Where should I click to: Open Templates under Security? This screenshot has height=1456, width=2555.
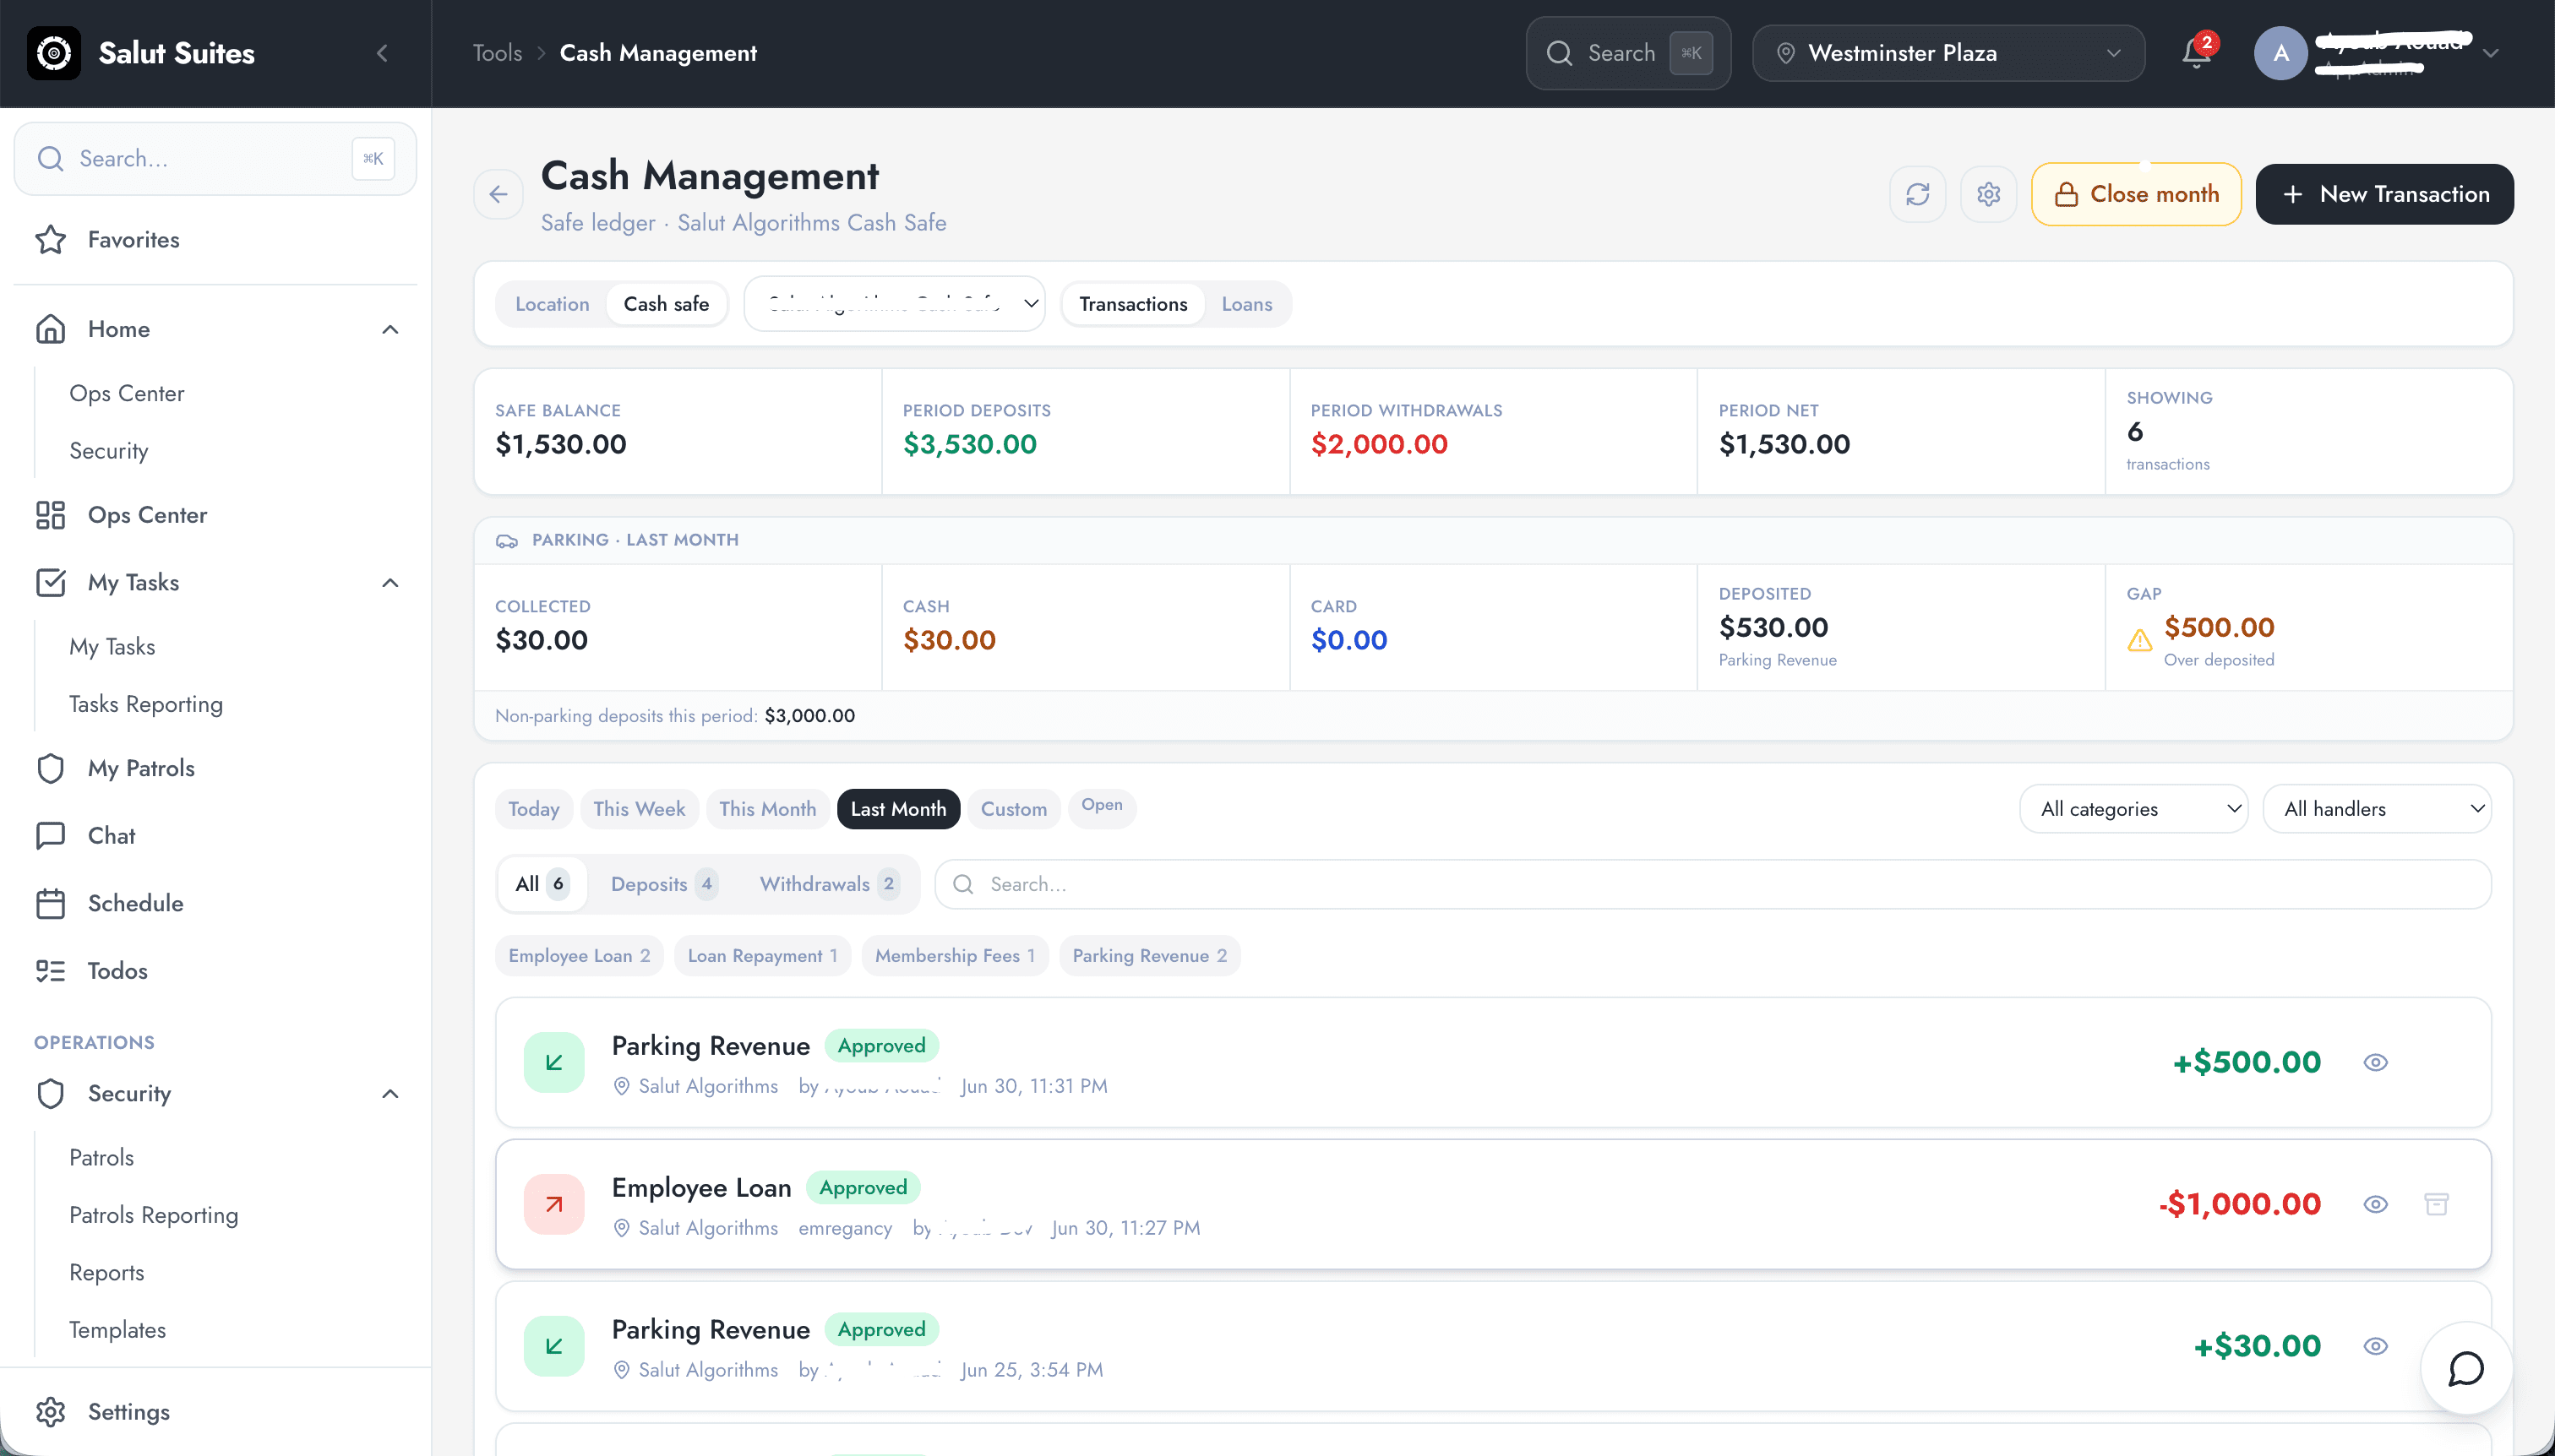[x=117, y=1330]
